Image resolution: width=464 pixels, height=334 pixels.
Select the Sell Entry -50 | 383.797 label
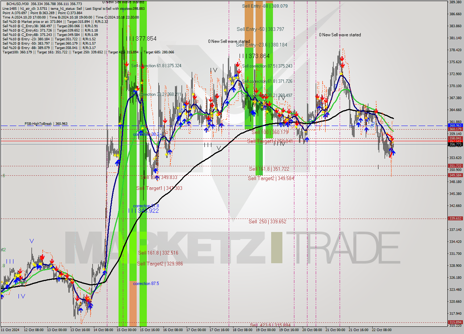pyautogui.click(x=260, y=29)
